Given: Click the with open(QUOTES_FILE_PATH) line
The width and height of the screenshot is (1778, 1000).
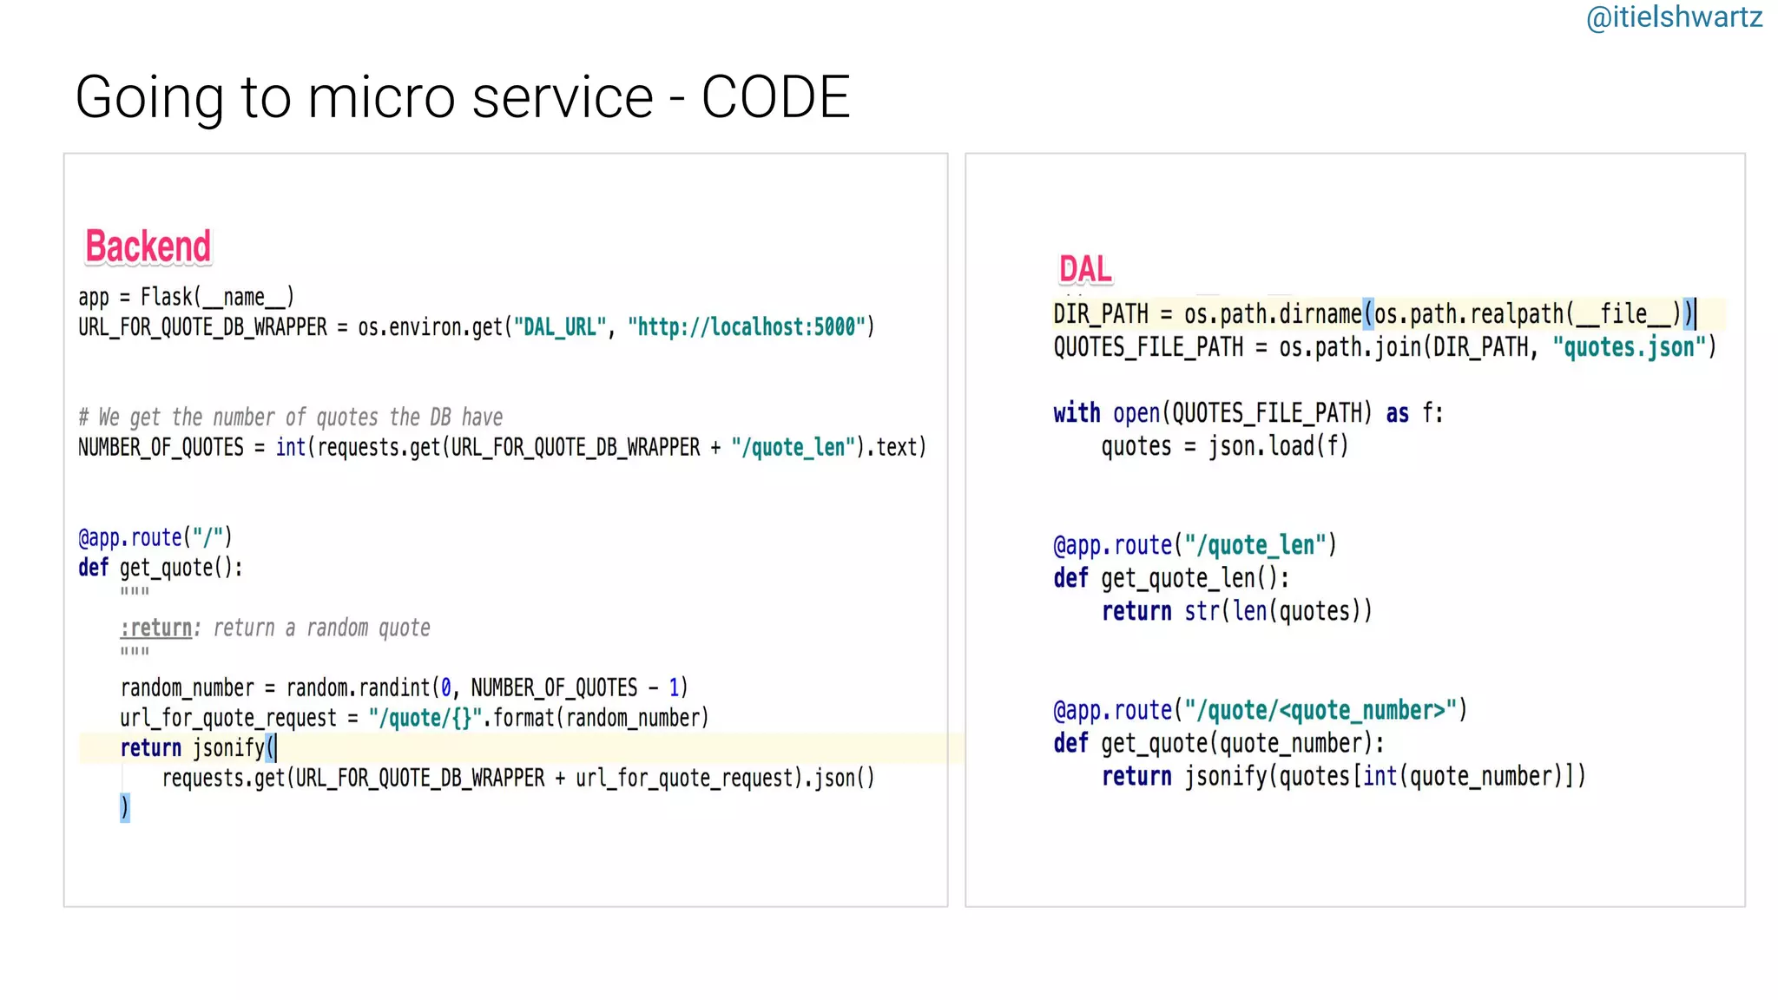Looking at the screenshot, I should [x=1248, y=413].
